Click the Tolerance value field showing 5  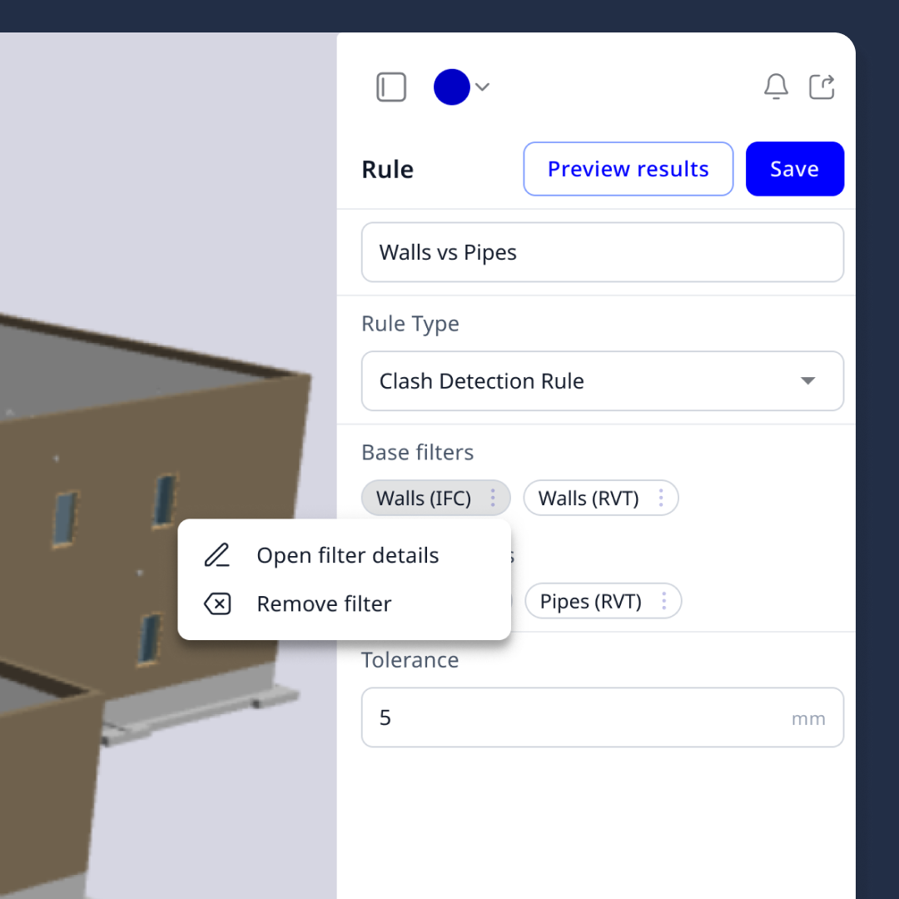(x=603, y=718)
